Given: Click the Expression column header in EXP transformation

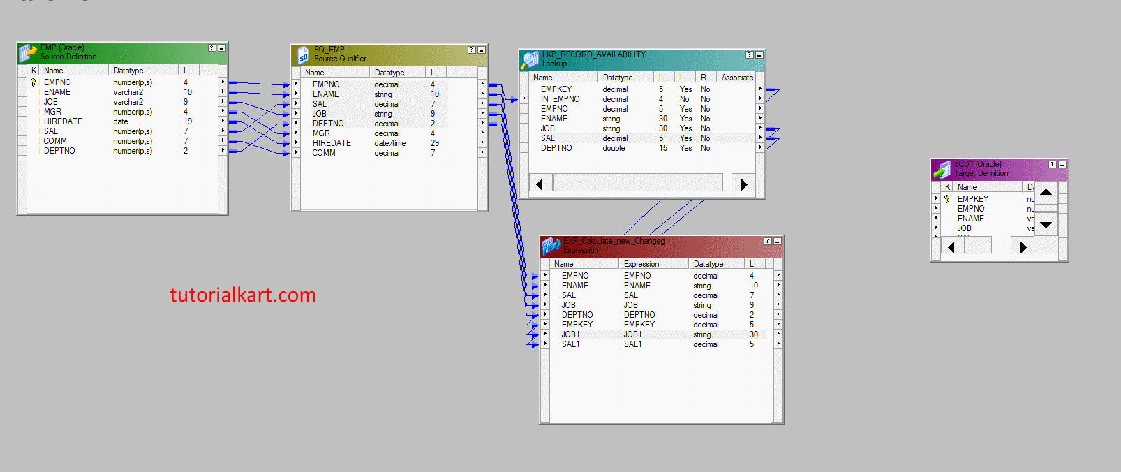Looking at the screenshot, I should (x=654, y=264).
